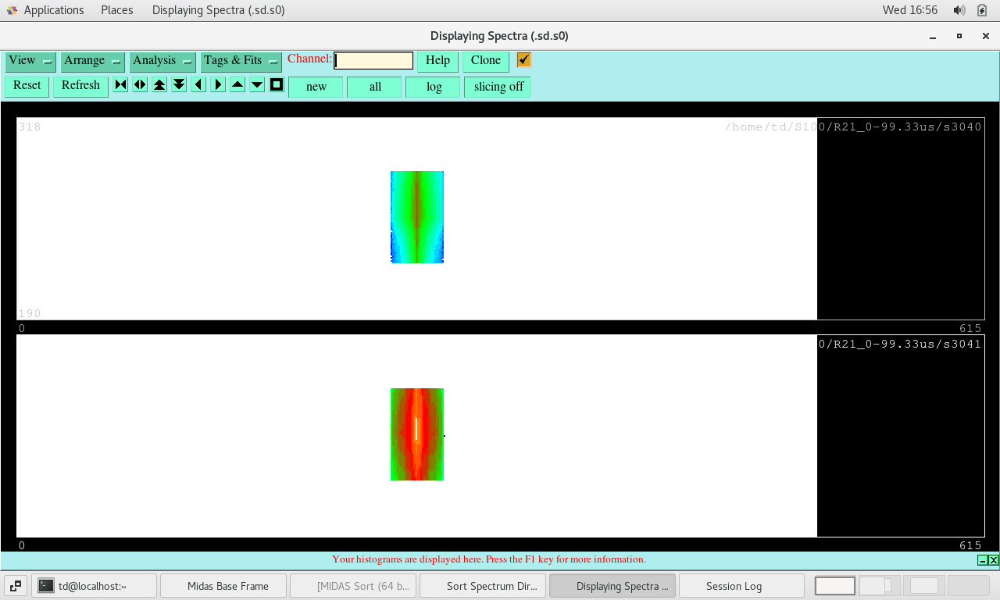Switch to the Sort Spectrum Dir window
This screenshot has height=600, width=1000.
coord(483,586)
